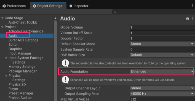Select Anti-Cheat Toolkit in the settings tree
Image resolution: width=195 pixels, height=101 pixels.
coord(23,22)
